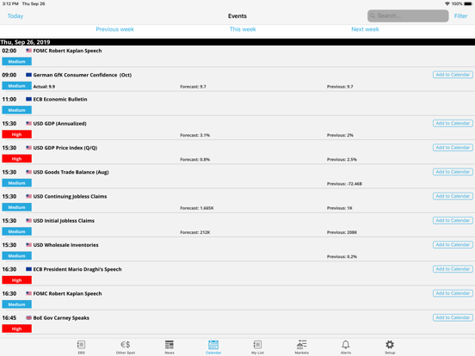Add German GfK Consumer Confidence to calendar
This screenshot has width=475, height=356.
(x=453, y=75)
